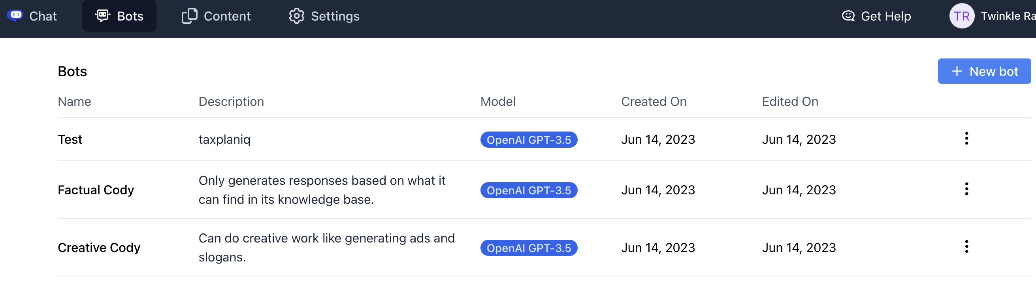
Task: Click the Bots robot icon
Action: tap(103, 16)
